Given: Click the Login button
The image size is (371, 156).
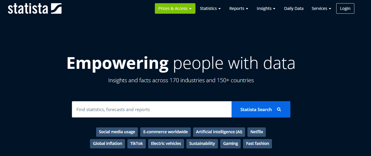Looking at the screenshot, I should click(x=345, y=8).
